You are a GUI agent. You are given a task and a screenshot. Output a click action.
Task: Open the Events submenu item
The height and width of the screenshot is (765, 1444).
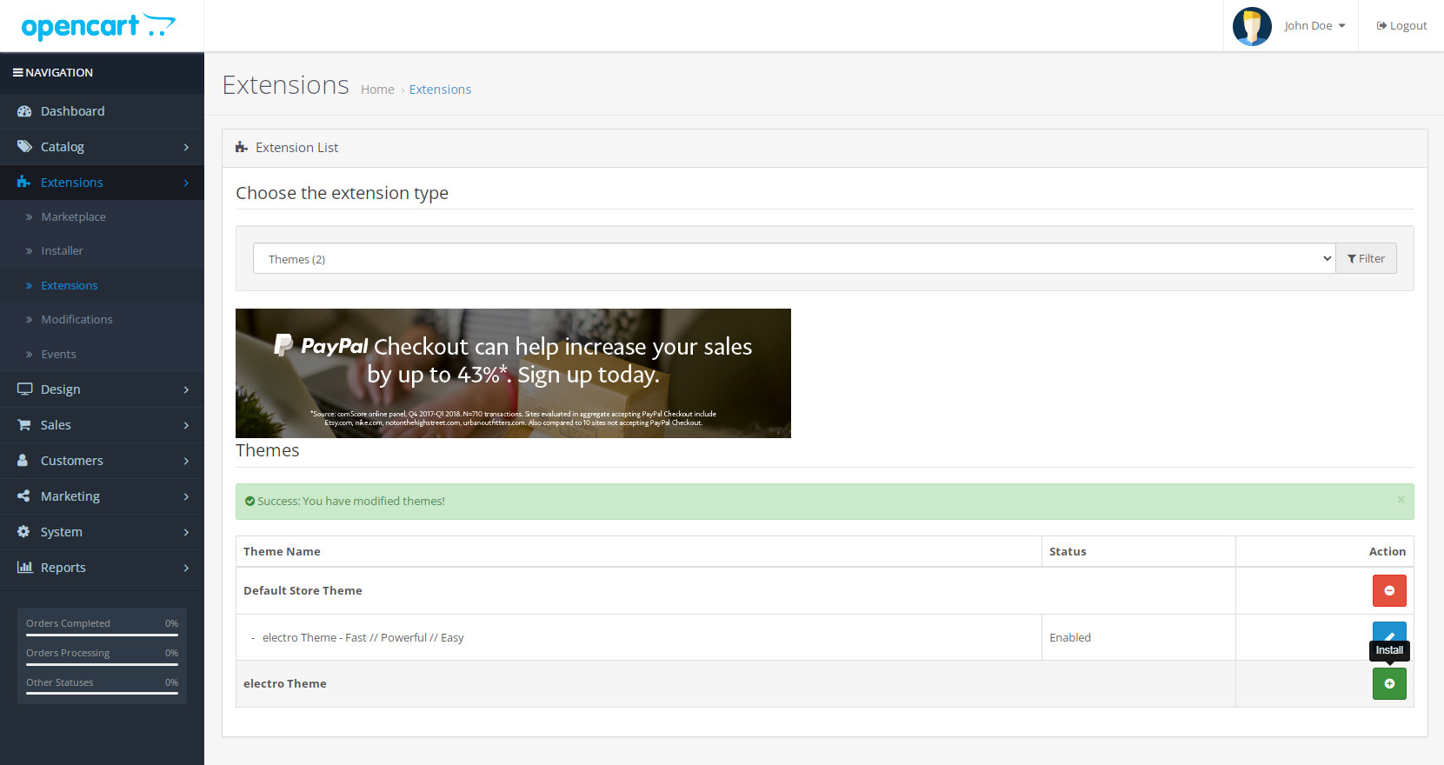pyautogui.click(x=102, y=354)
